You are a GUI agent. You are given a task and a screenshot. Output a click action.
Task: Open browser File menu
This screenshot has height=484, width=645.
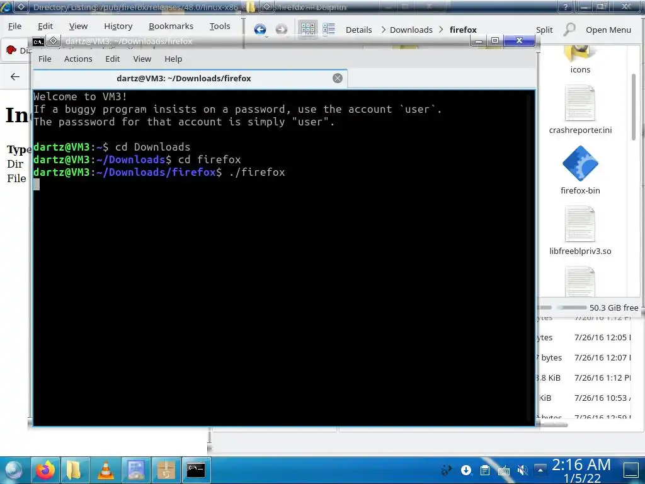click(x=15, y=26)
